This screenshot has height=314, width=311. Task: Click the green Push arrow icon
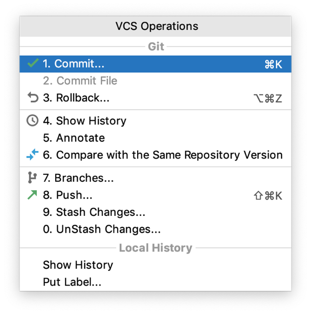(32, 195)
